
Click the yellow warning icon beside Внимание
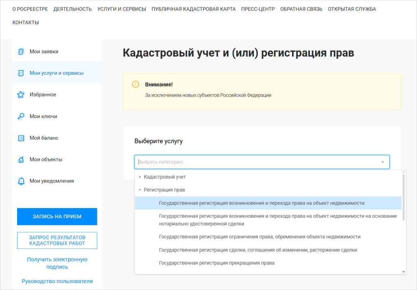pos(136,84)
